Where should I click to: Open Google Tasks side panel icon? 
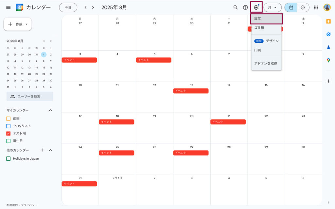(x=328, y=34)
